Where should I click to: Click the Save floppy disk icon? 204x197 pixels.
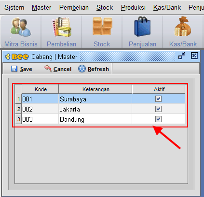[14, 69]
